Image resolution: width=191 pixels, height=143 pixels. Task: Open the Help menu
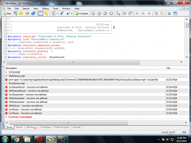coord(77,9)
